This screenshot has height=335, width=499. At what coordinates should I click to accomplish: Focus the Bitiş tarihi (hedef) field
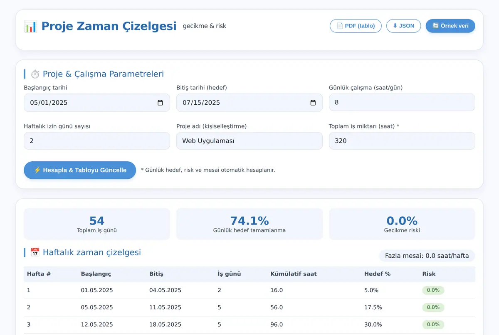point(249,103)
